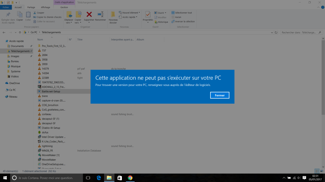Image resolution: width=325 pixels, height=182 pixels.
Task: Select Documents in the navigation pane
Action: [17, 46]
